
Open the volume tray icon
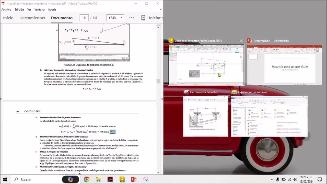[x=295, y=179]
